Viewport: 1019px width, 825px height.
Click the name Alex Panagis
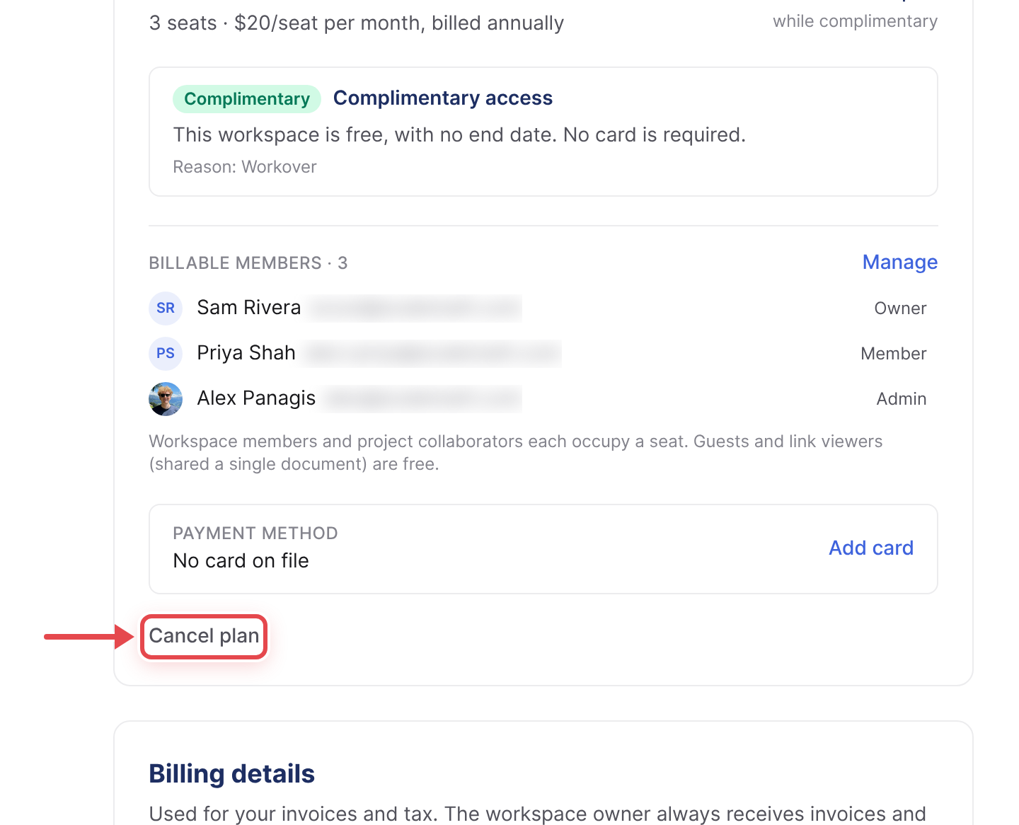point(256,398)
